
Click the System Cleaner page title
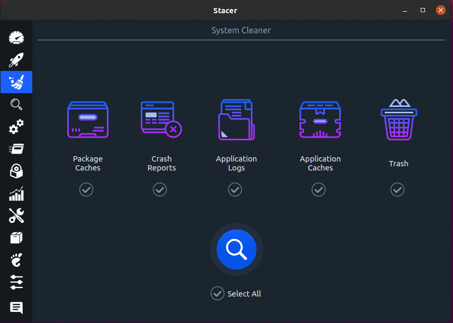click(x=241, y=30)
